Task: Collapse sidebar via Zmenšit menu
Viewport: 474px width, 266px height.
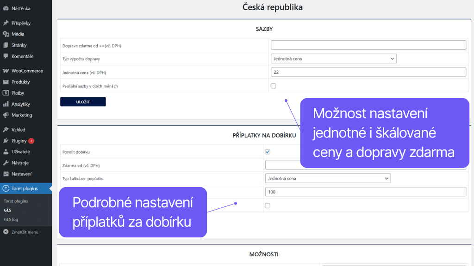Action: (x=21, y=232)
